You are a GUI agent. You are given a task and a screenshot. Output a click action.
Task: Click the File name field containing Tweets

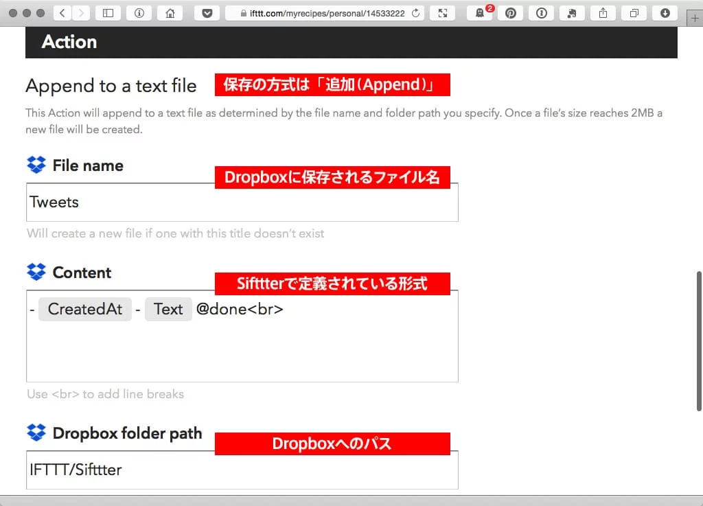242,202
